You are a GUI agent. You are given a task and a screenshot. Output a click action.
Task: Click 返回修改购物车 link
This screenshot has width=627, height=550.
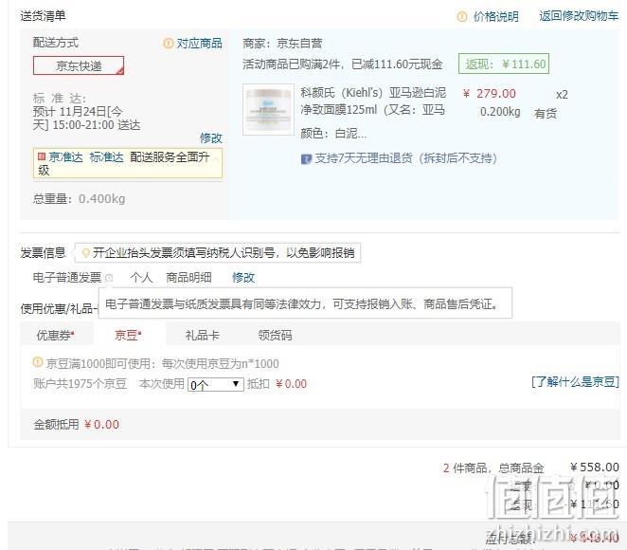pyautogui.click(x=579, y=16)
